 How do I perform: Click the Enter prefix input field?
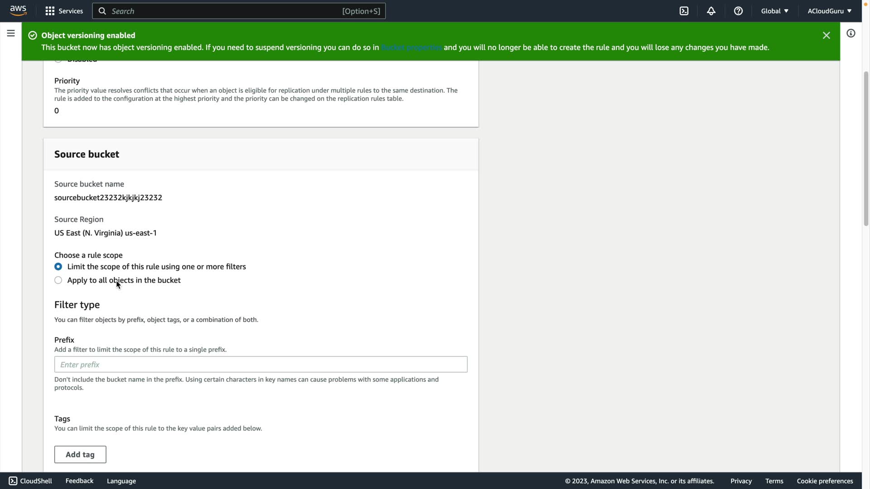point(261,364)
